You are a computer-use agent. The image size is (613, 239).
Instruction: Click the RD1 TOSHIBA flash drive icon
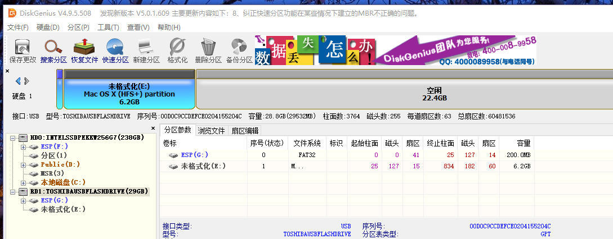(x=24, y=191)
